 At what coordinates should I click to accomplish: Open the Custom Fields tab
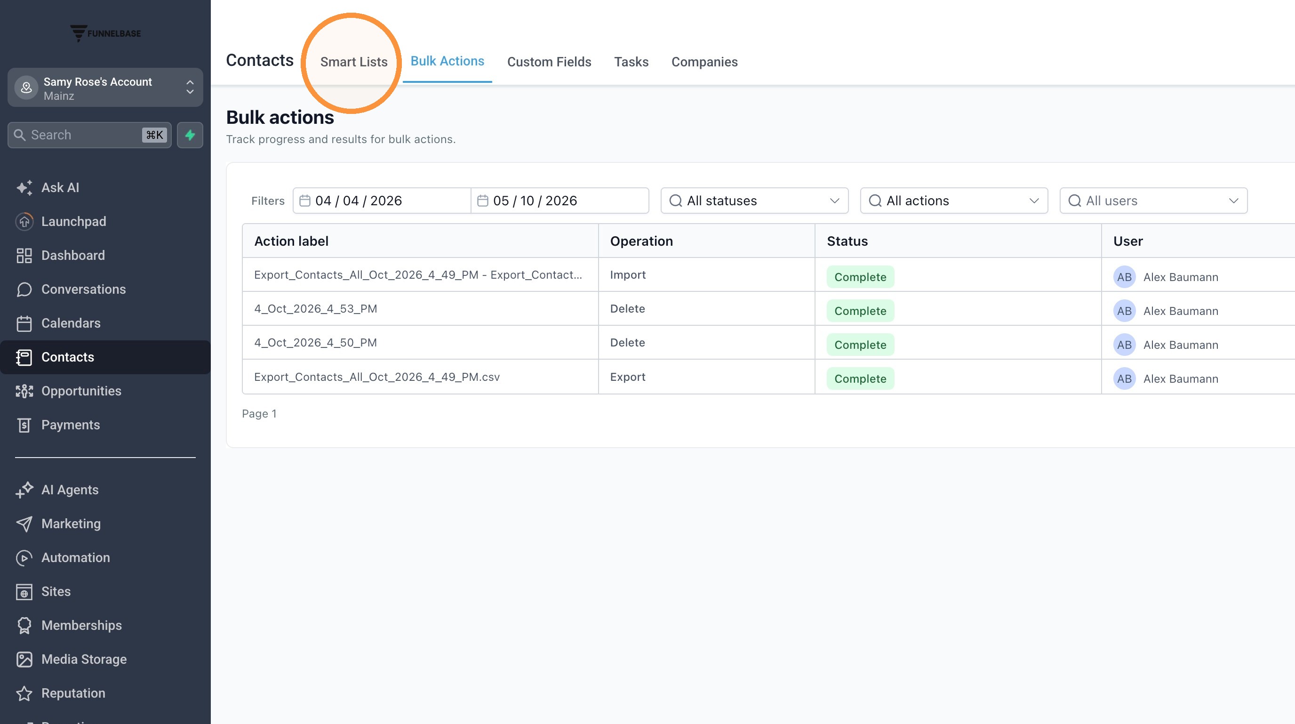tap(549, 62)
